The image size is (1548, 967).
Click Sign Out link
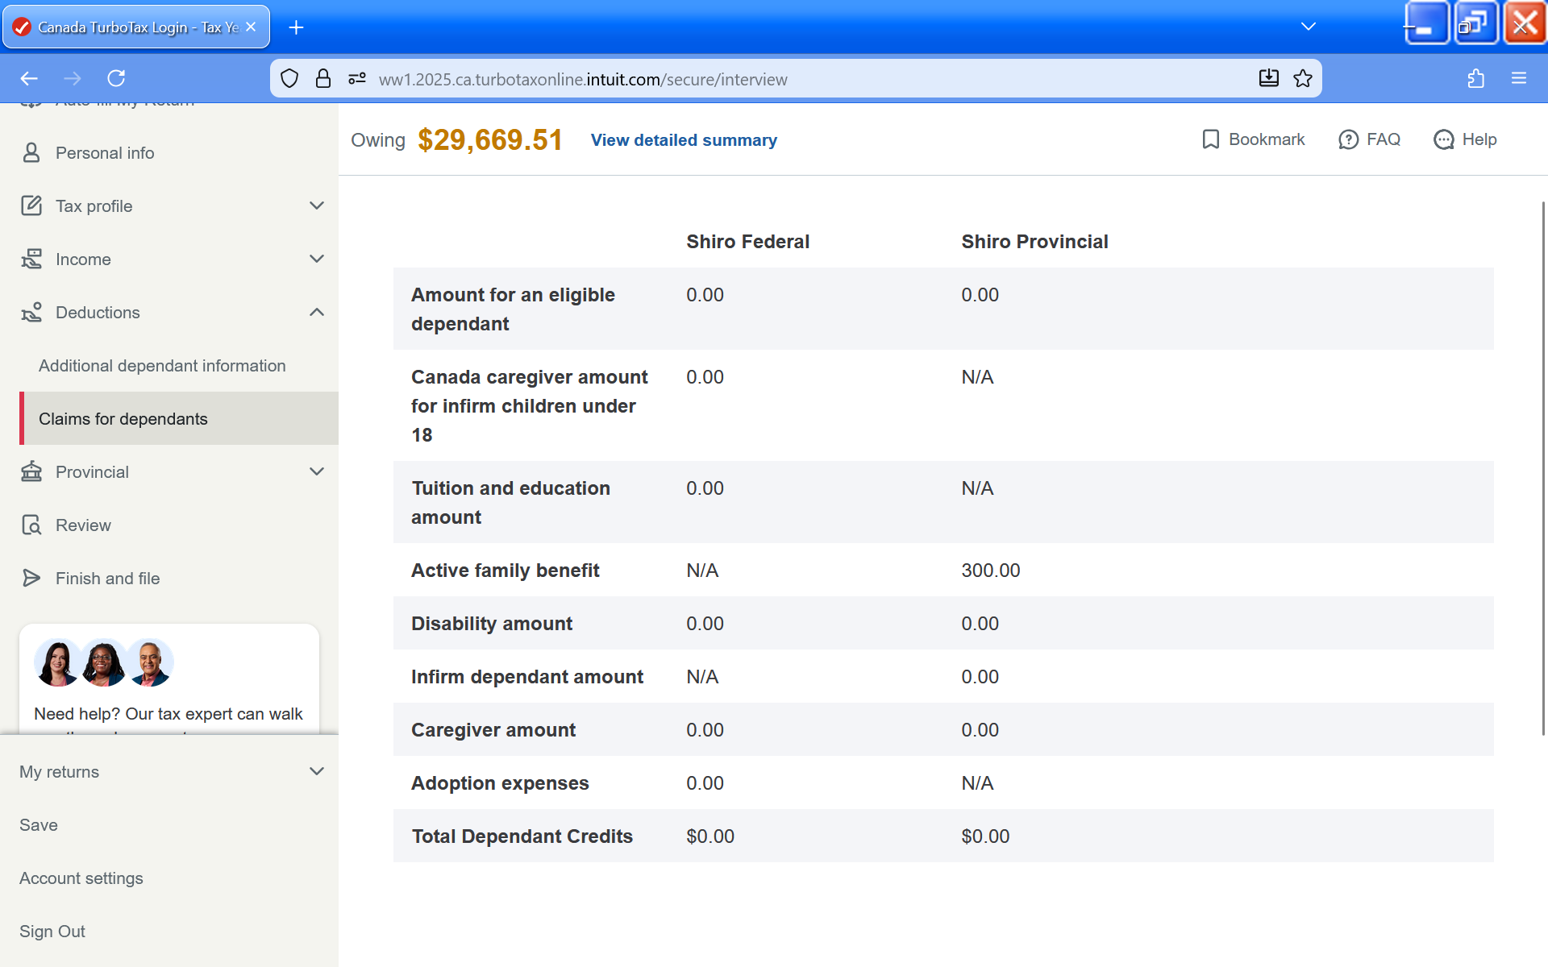[52, 932]
